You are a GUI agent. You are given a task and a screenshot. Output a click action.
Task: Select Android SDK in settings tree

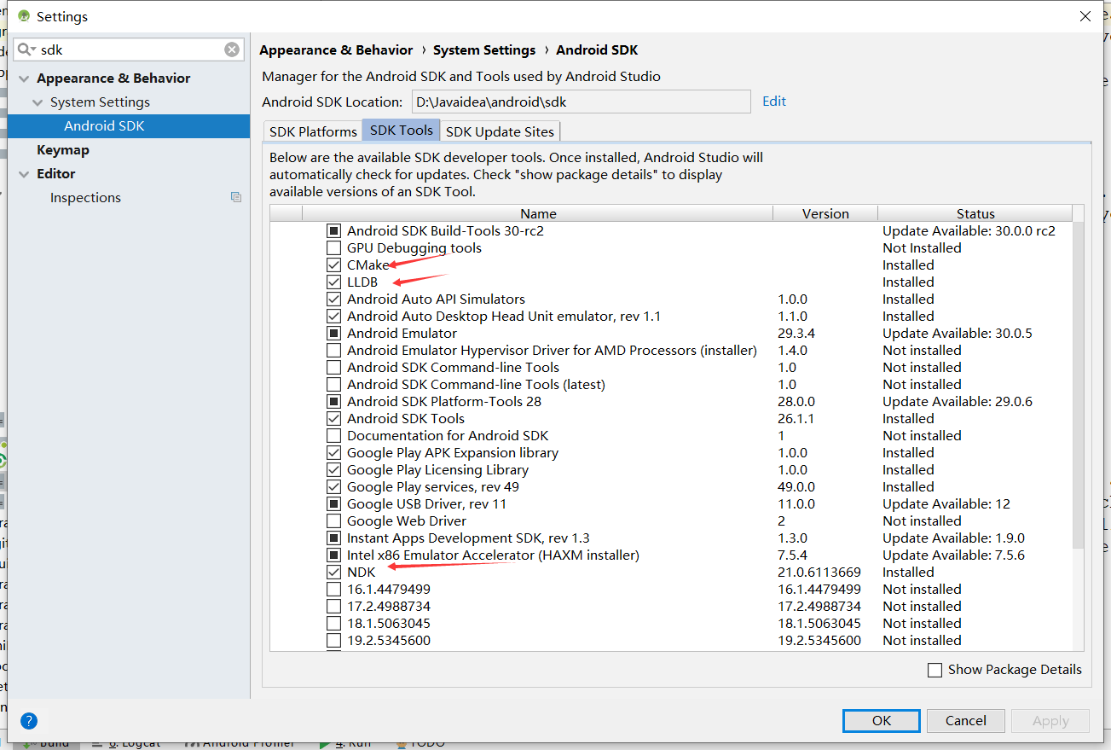pos(129,125)
